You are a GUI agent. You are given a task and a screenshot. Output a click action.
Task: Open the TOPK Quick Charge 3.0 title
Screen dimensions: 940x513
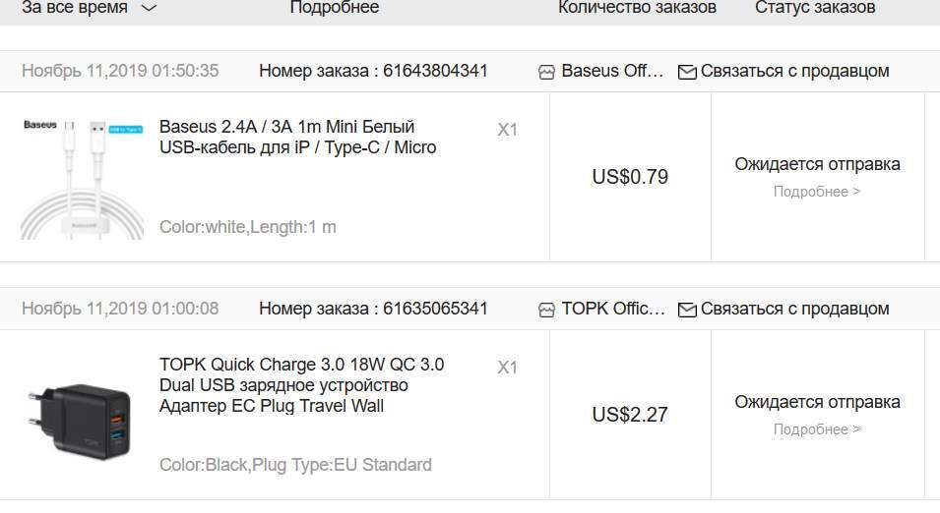(301, 385)
